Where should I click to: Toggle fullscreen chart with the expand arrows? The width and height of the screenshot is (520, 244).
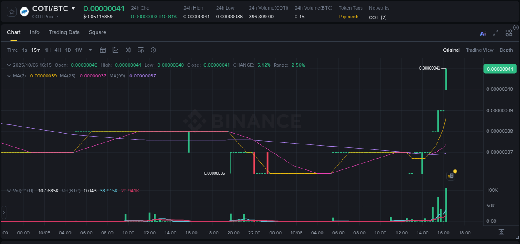[495, 33]
